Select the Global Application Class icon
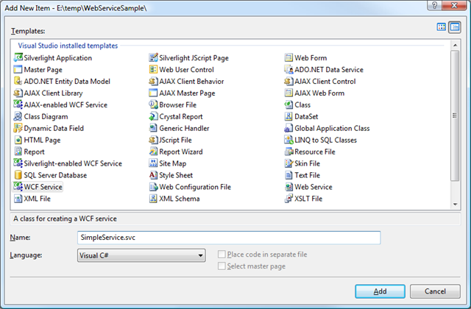The height and width of the screenshot is (309, 471). [x=288, y=128]
